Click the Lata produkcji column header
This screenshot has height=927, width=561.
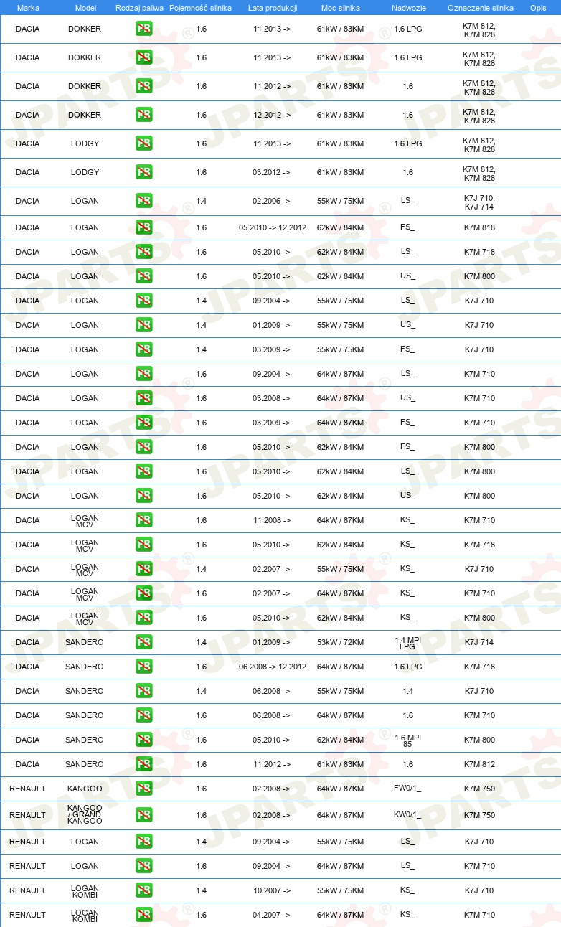[273, 8]
